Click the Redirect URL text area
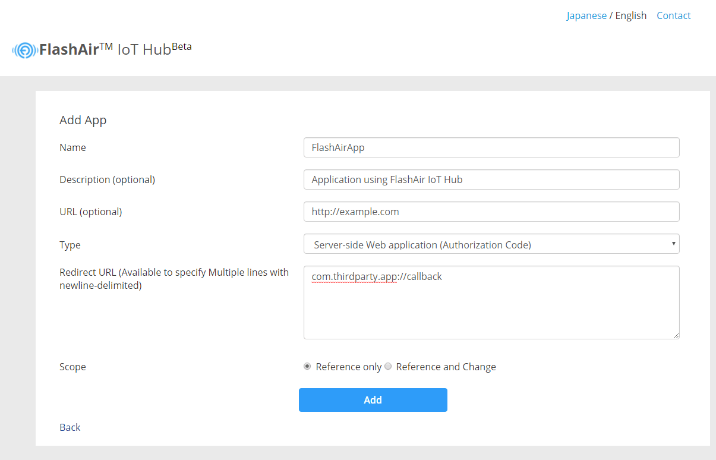Screen dimensions: 716x460 (491, 303)
